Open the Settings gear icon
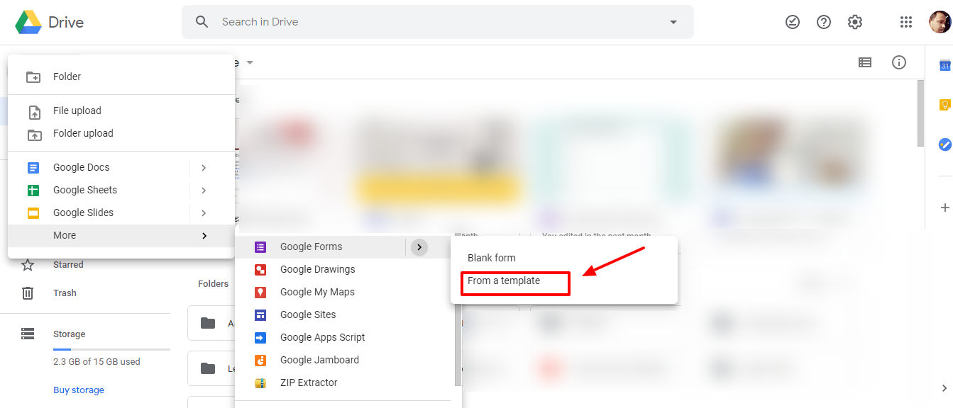 [855, 22]
